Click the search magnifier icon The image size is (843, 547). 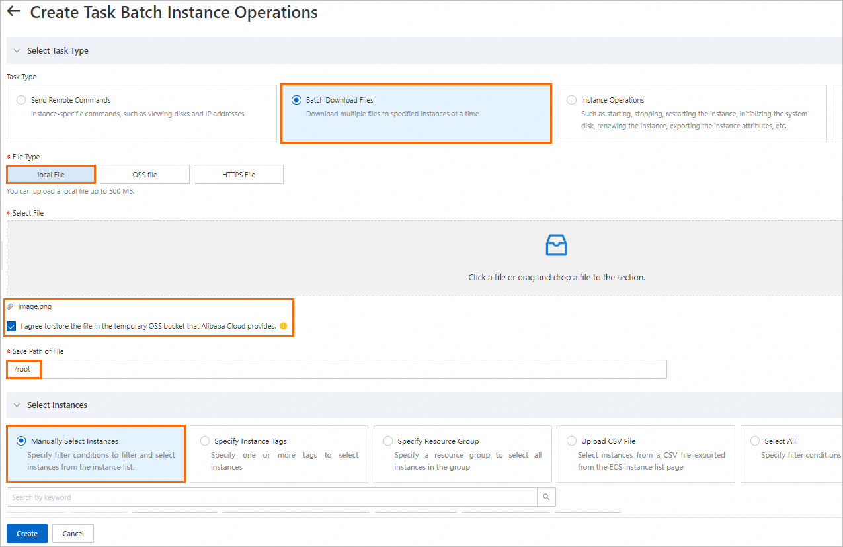point(546,497)
